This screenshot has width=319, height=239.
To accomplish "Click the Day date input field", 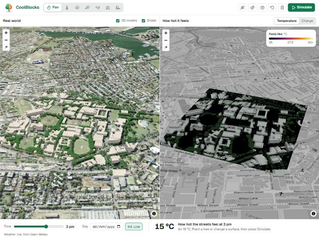I will click(106, 227).
